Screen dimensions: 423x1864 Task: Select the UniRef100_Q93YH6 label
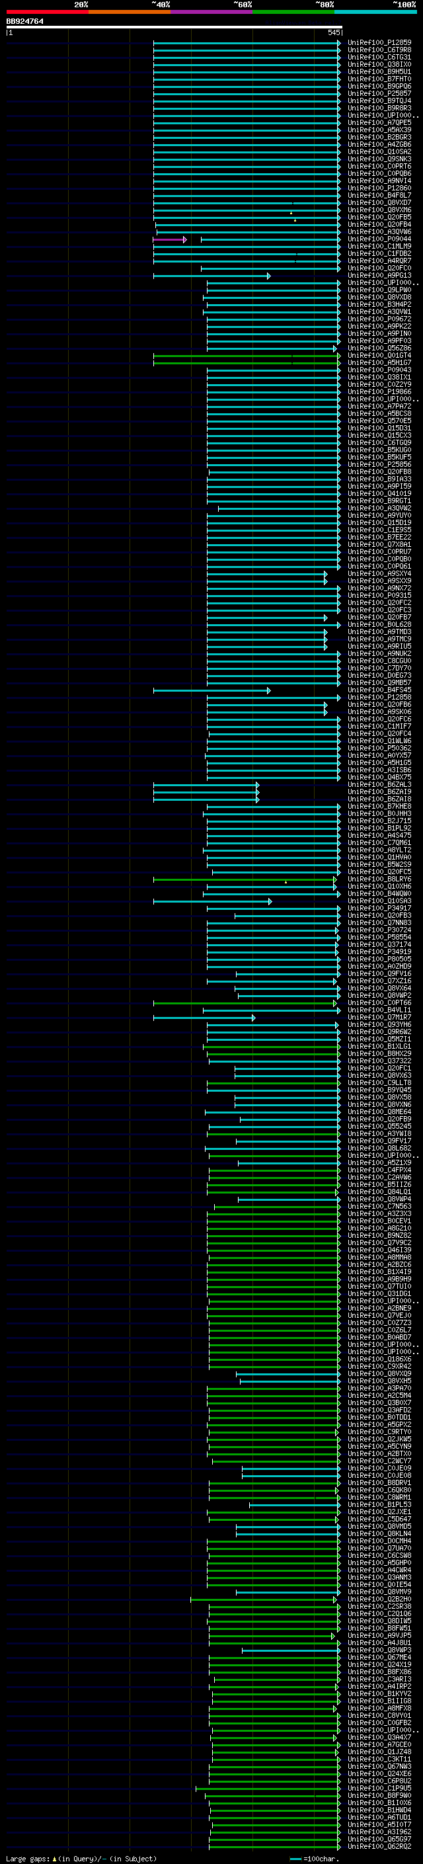pos(379,1025)
